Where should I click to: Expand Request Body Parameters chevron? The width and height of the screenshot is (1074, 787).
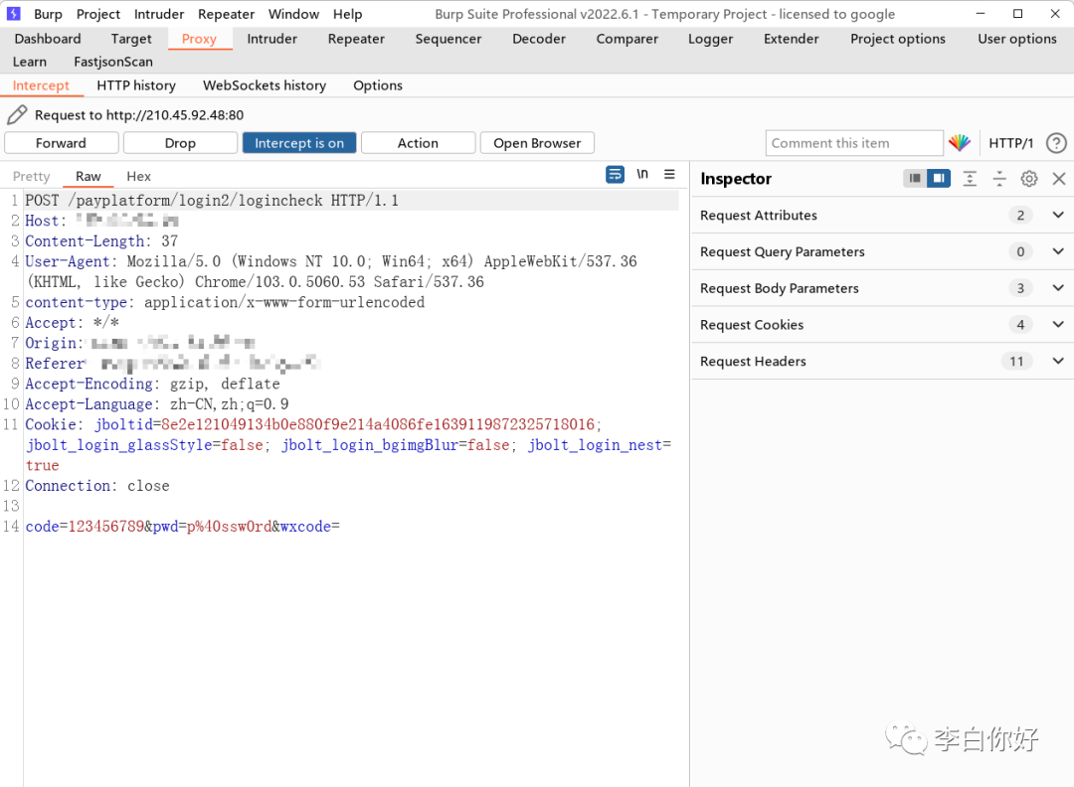[1057, 287]
